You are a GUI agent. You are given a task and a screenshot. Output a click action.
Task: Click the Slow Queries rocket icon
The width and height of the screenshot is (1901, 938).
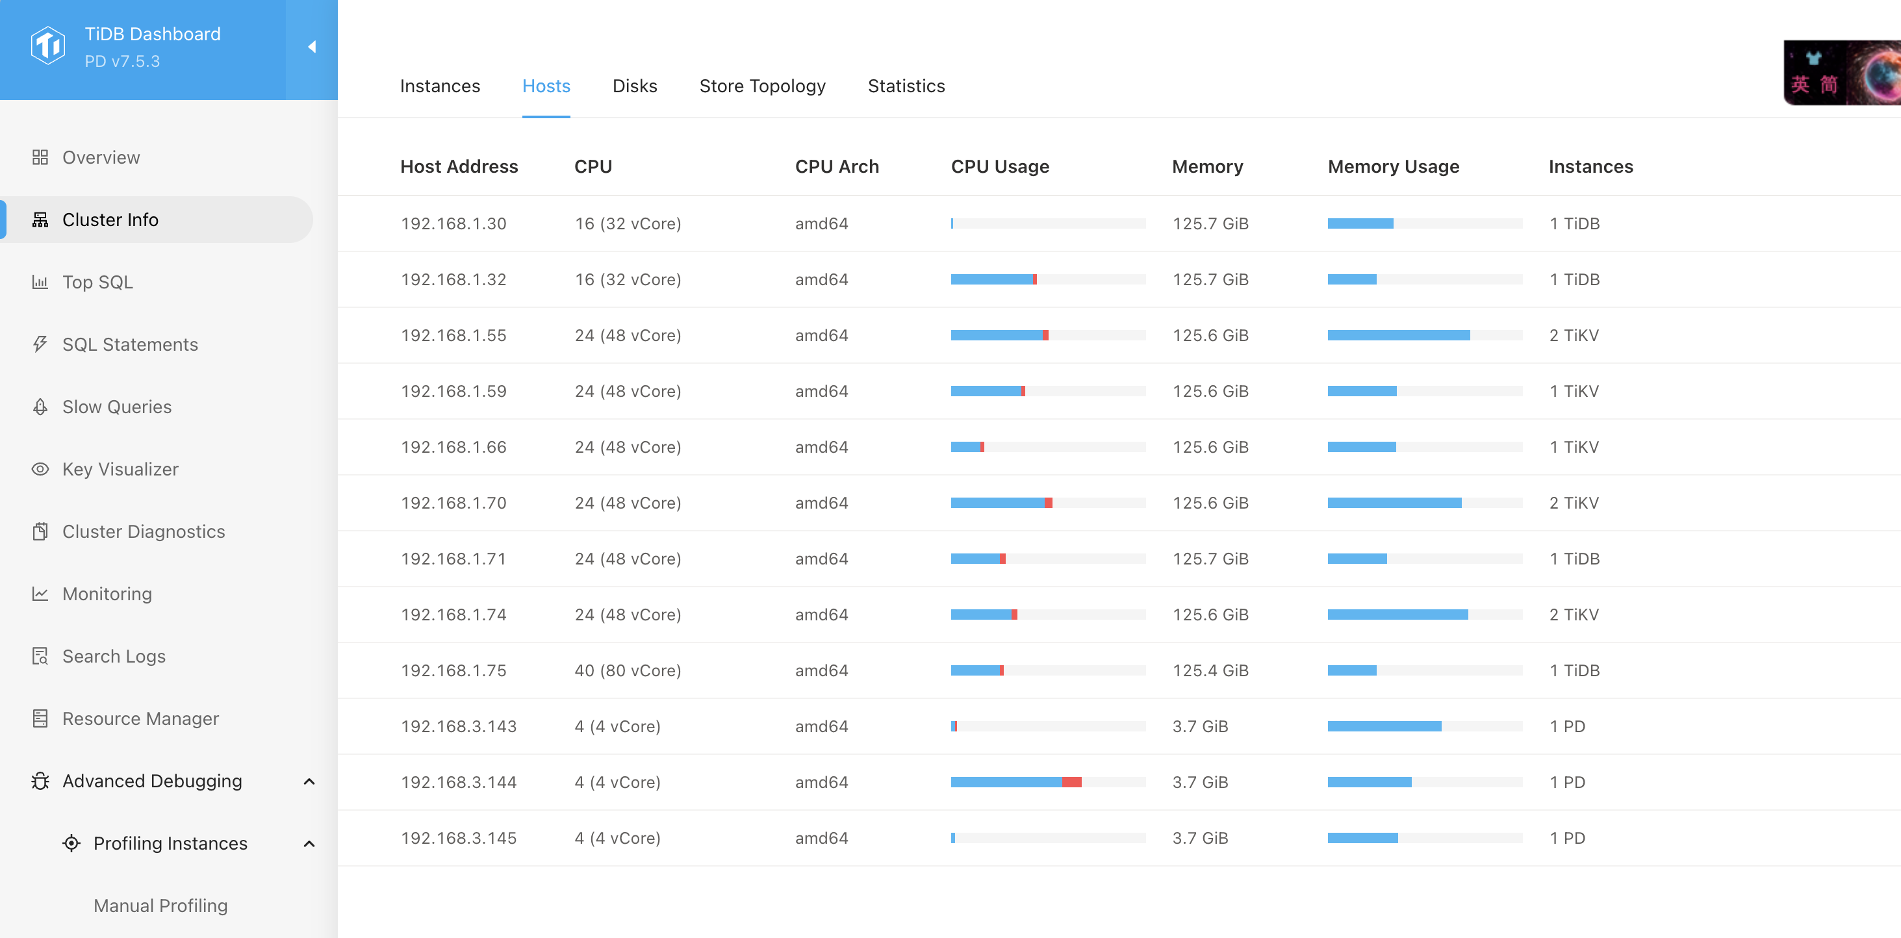click(x=40, y=407)
